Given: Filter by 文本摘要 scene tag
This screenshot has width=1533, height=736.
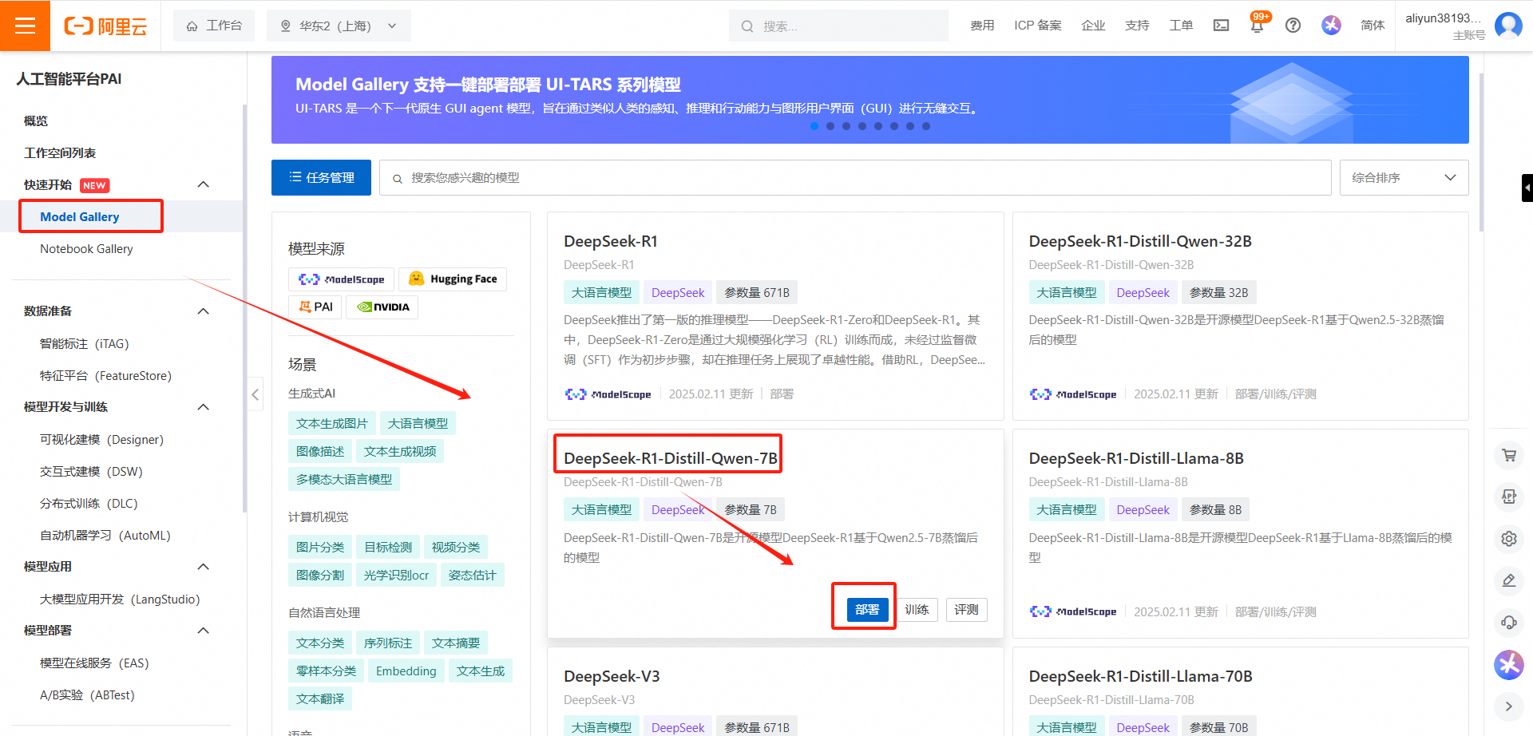Looking at the screenshot, I should pos(456,643).
